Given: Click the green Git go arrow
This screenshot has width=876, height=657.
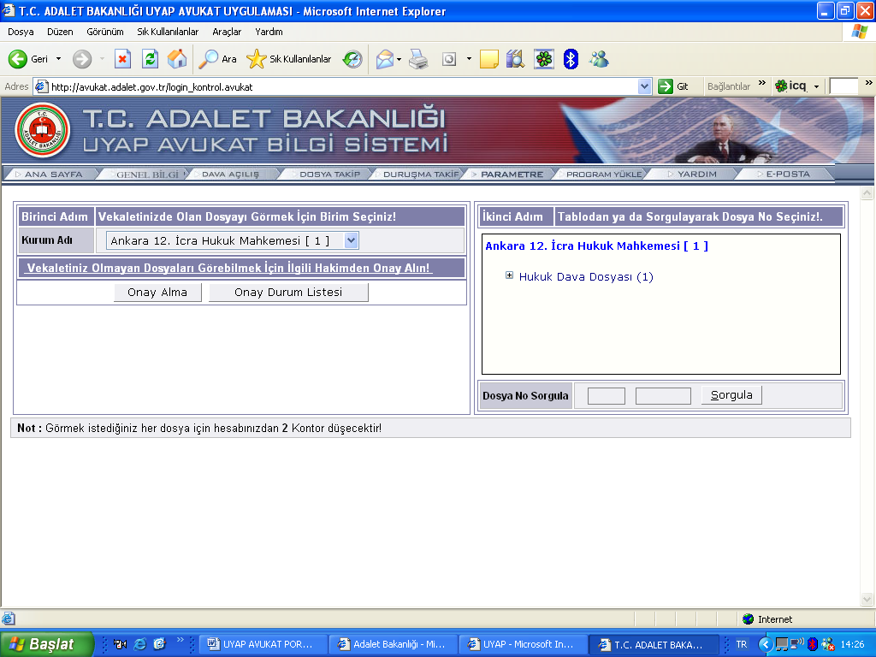Looking at the screenshot, I should tap(665, 86).
